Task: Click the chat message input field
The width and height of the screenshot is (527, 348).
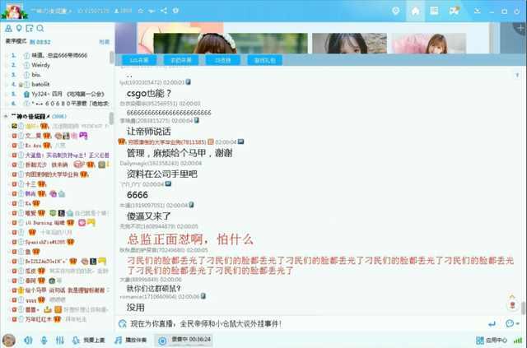Action: 305,324
